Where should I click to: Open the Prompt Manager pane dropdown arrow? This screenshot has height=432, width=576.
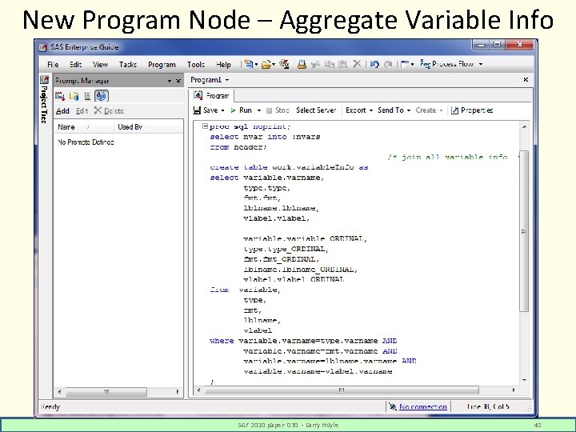click(170, 81)
